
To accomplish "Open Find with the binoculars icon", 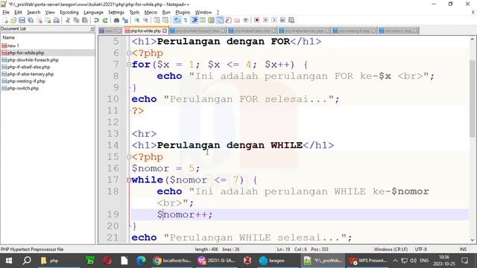I will [x=116, y=20].
